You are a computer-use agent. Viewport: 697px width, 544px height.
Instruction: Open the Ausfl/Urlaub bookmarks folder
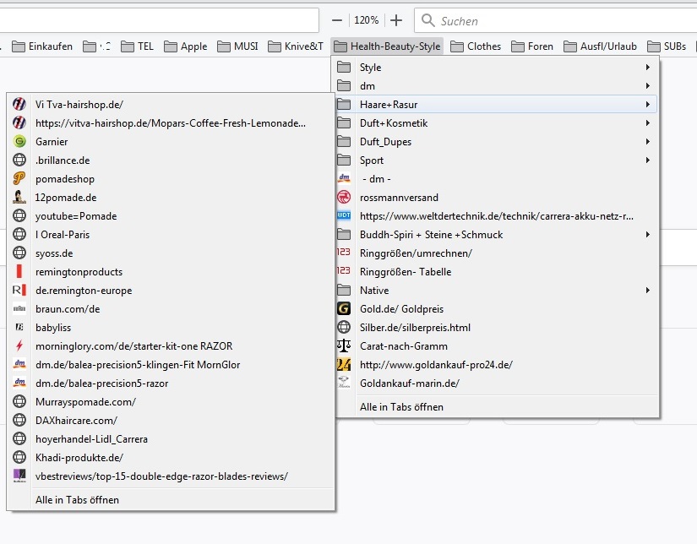pos(600,46)
